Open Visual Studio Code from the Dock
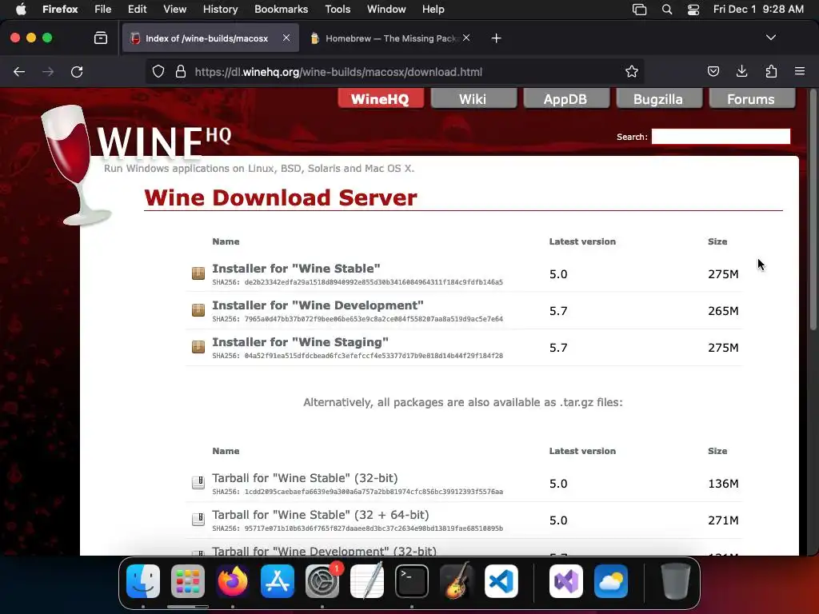 [501, 581]
